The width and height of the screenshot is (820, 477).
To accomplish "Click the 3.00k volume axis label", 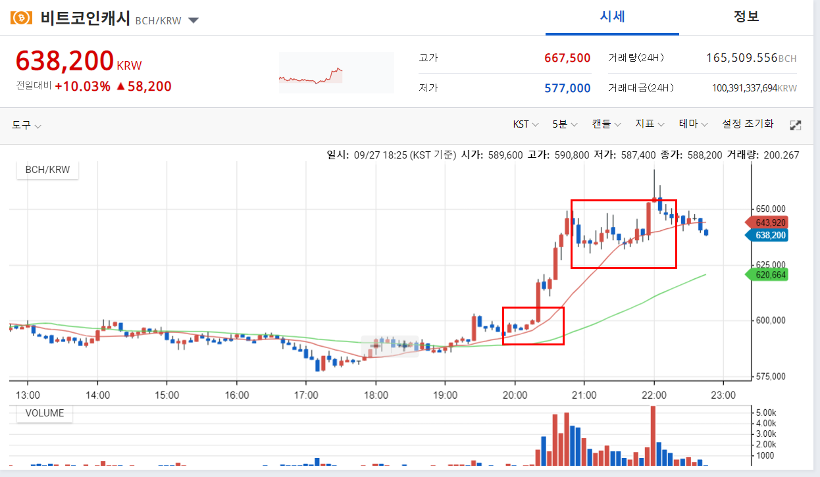I will click(x=767, y=434).
